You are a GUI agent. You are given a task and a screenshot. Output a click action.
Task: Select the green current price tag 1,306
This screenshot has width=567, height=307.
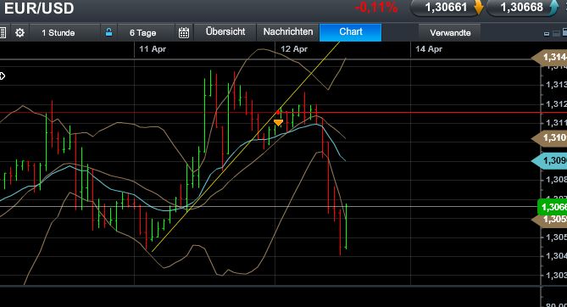(553, 207)
